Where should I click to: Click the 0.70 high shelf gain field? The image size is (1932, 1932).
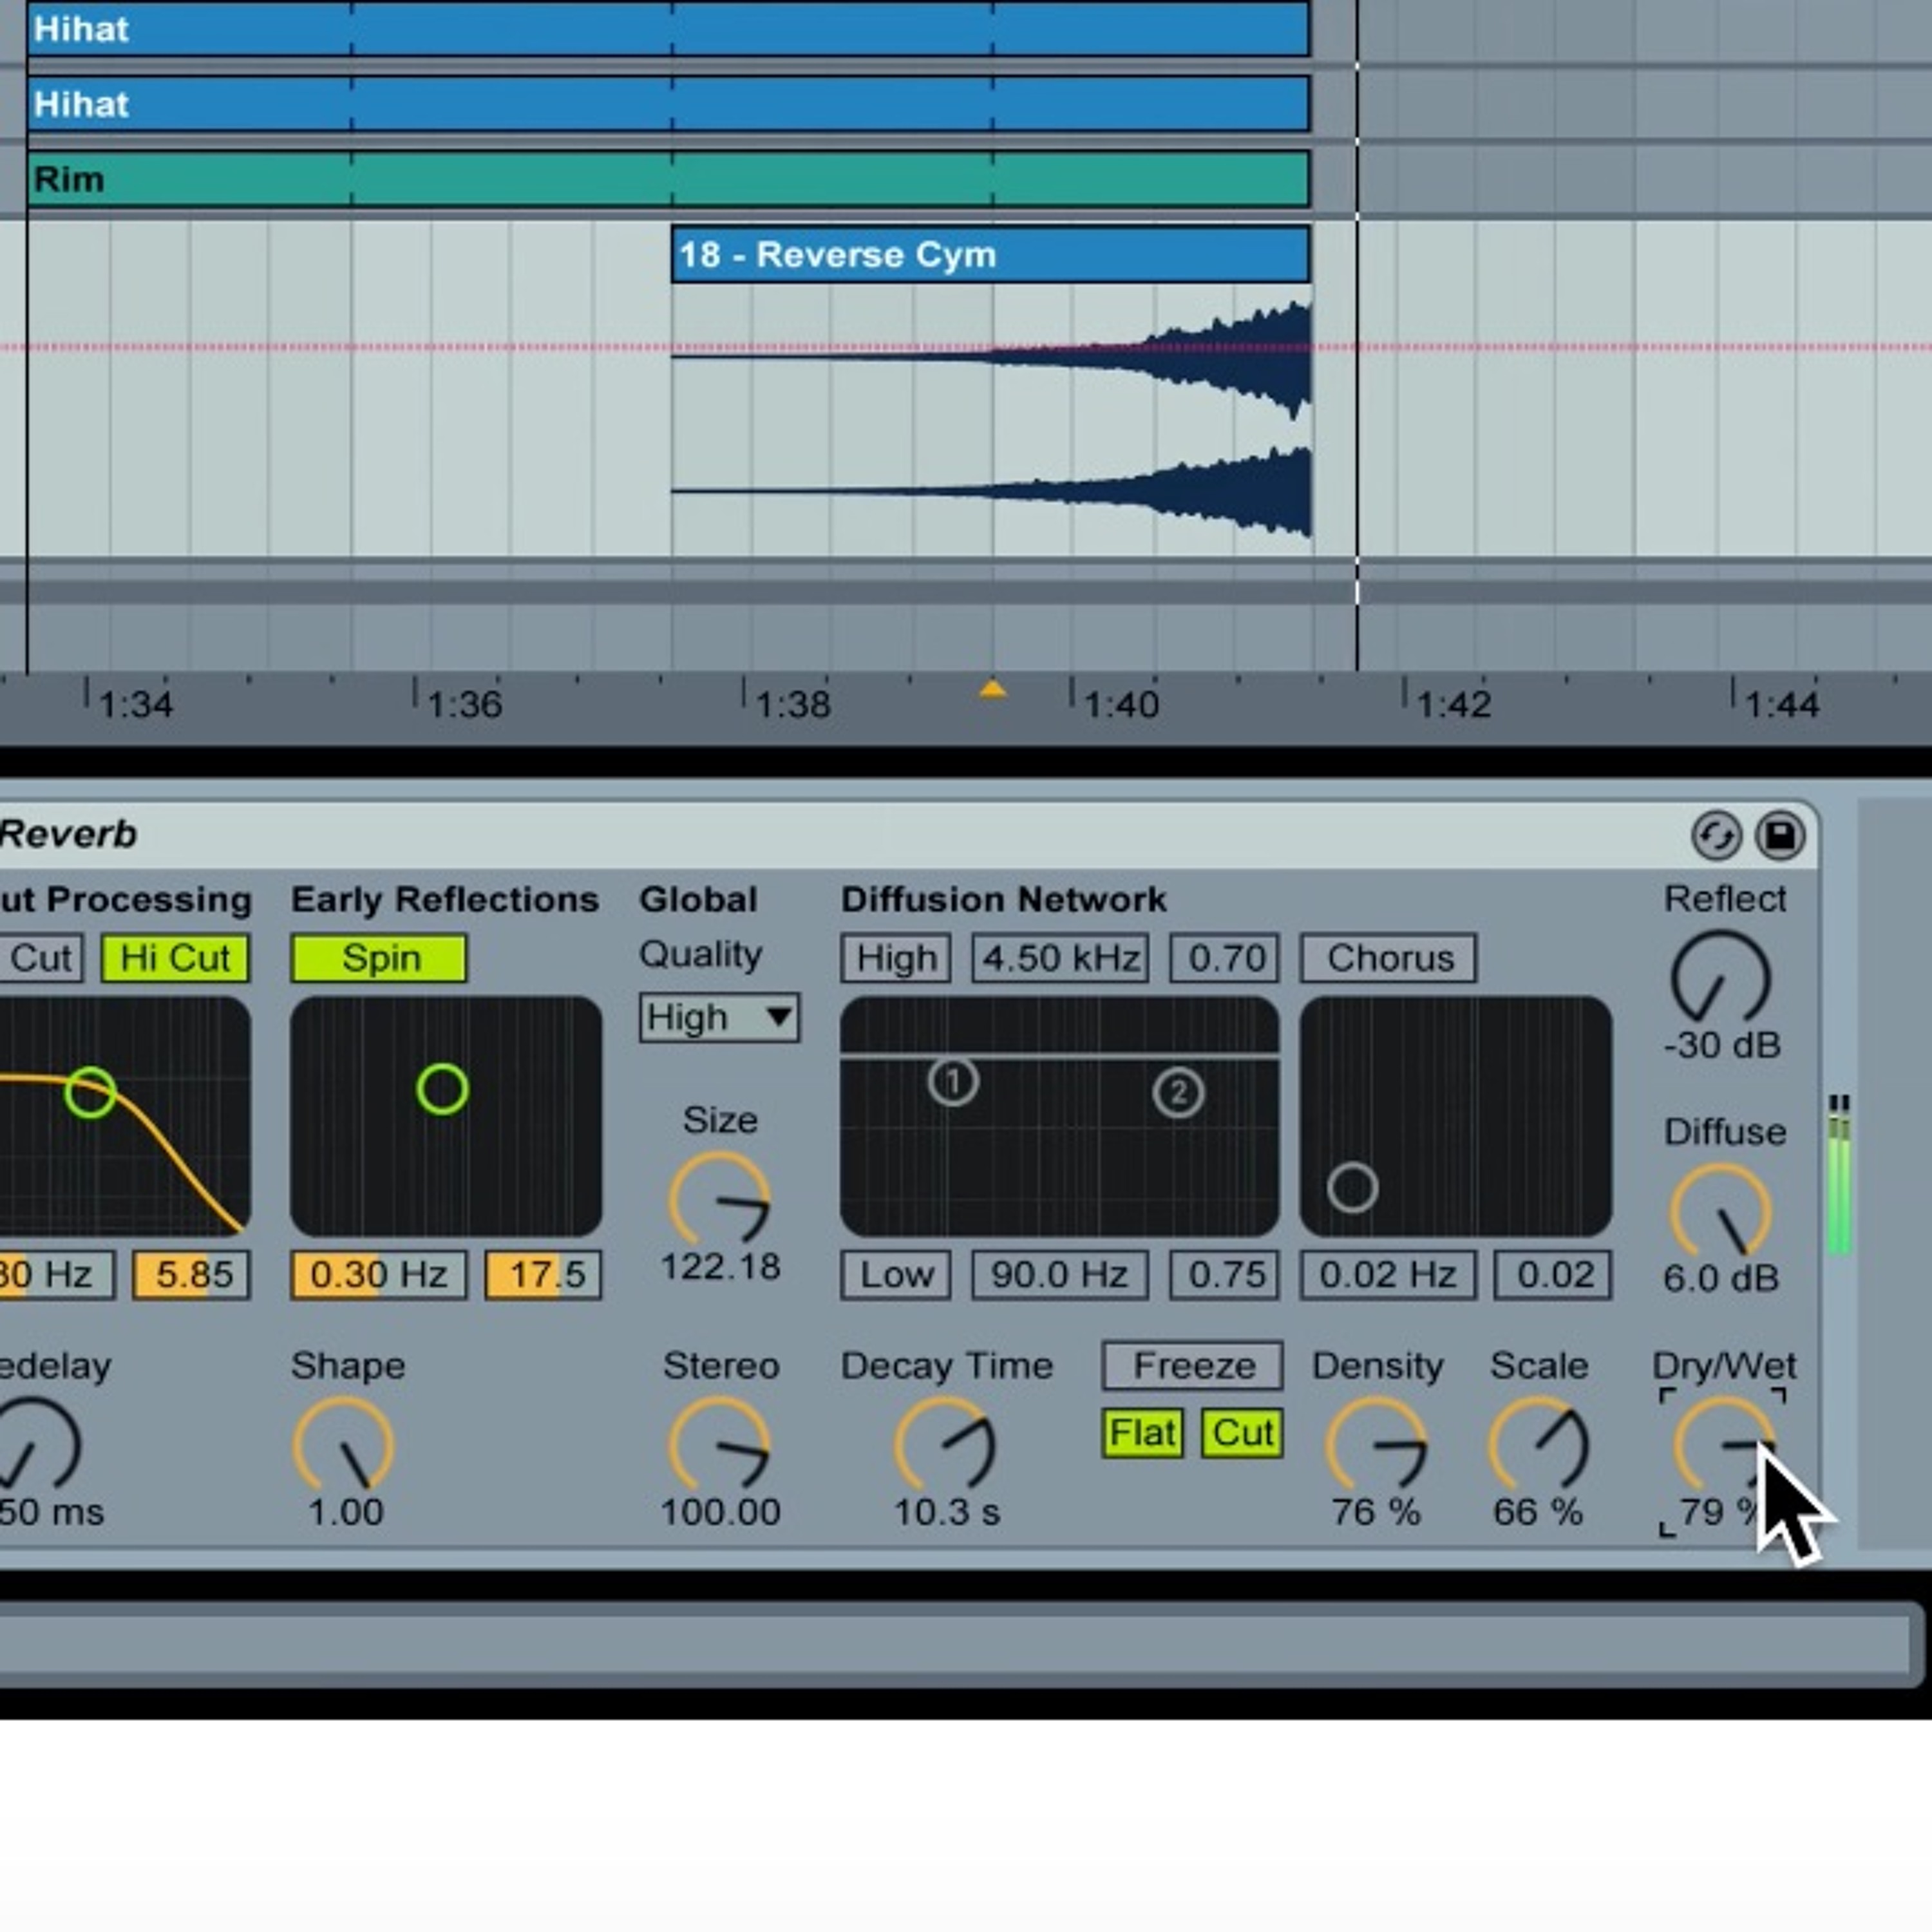1225,958
